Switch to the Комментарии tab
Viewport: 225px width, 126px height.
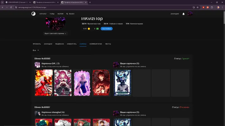96,44
